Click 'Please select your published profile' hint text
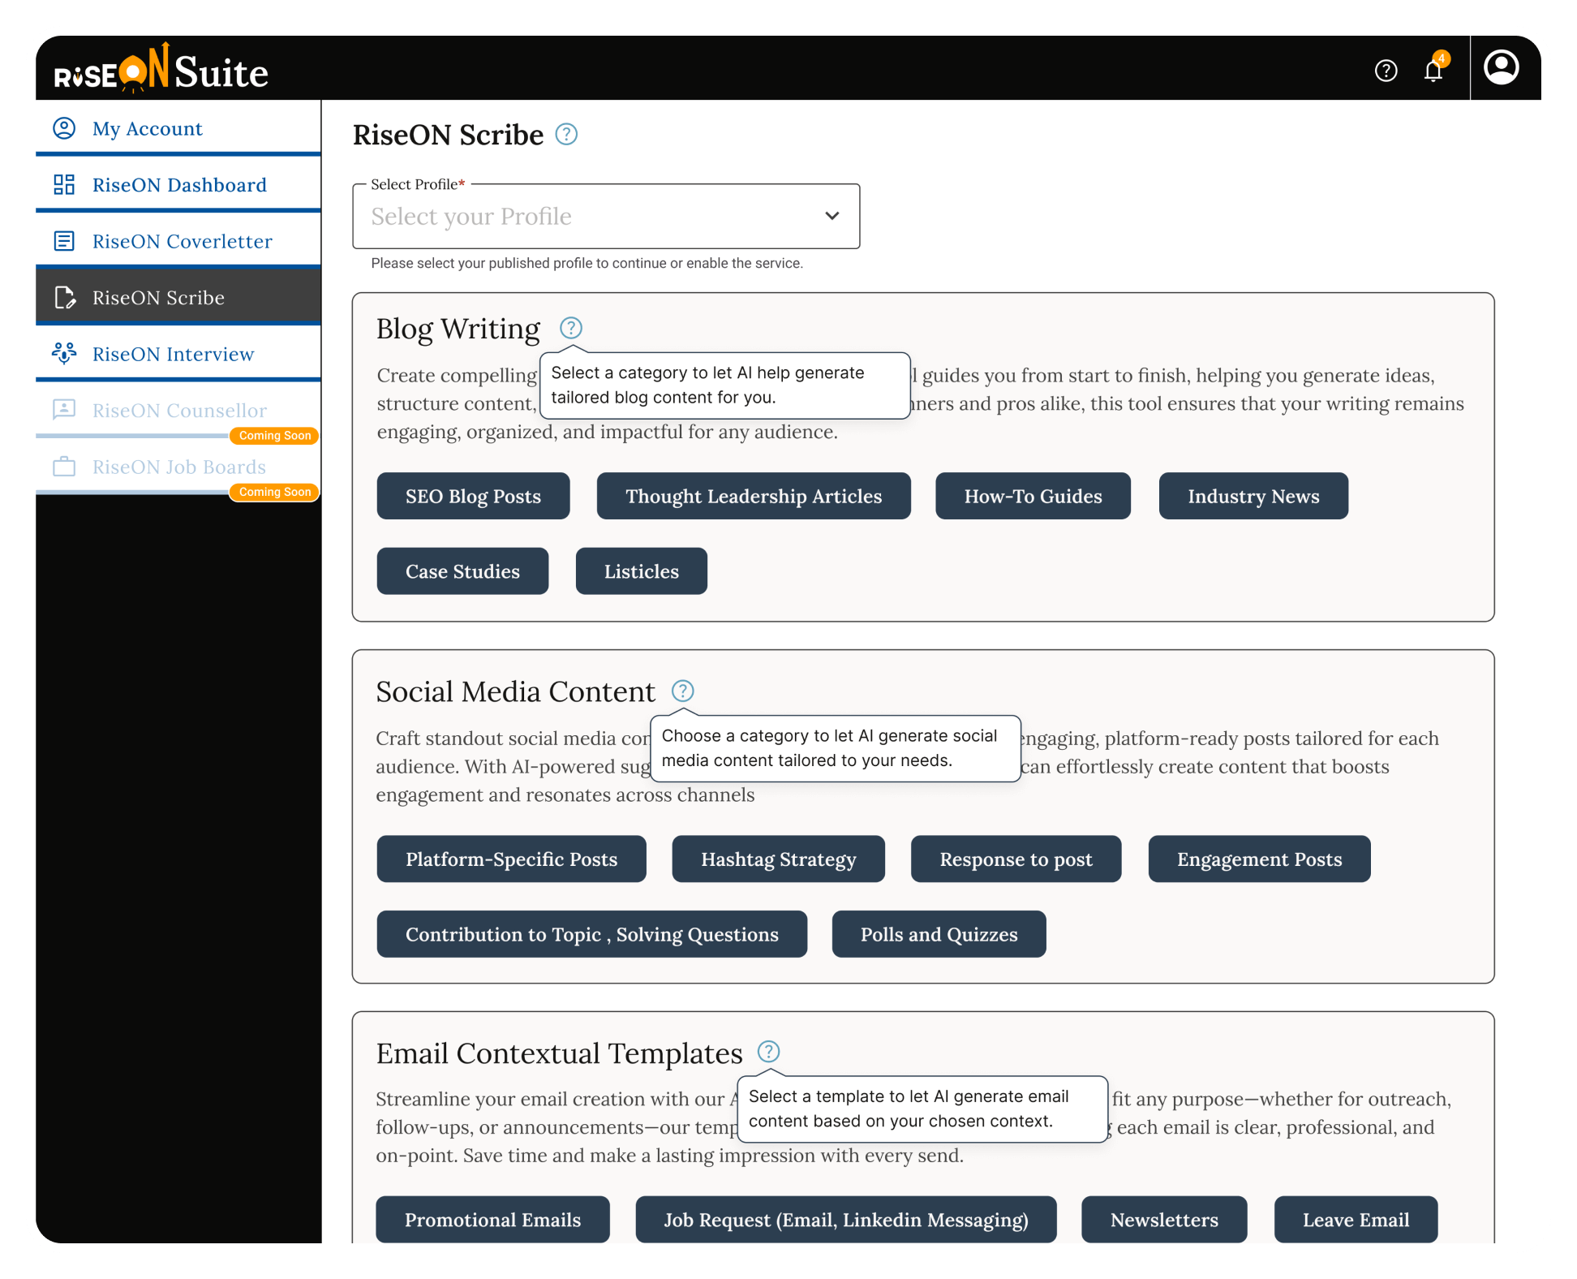This screenshot has width=1577, height=1279. tap(587, 263)
